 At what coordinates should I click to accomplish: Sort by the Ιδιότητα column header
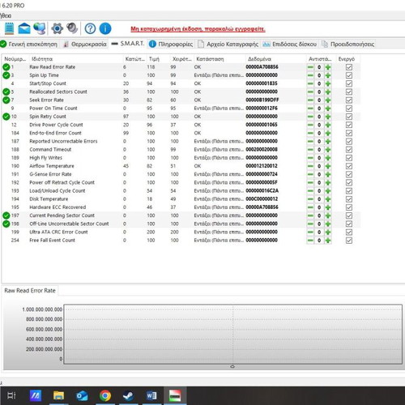click(75, 59)
